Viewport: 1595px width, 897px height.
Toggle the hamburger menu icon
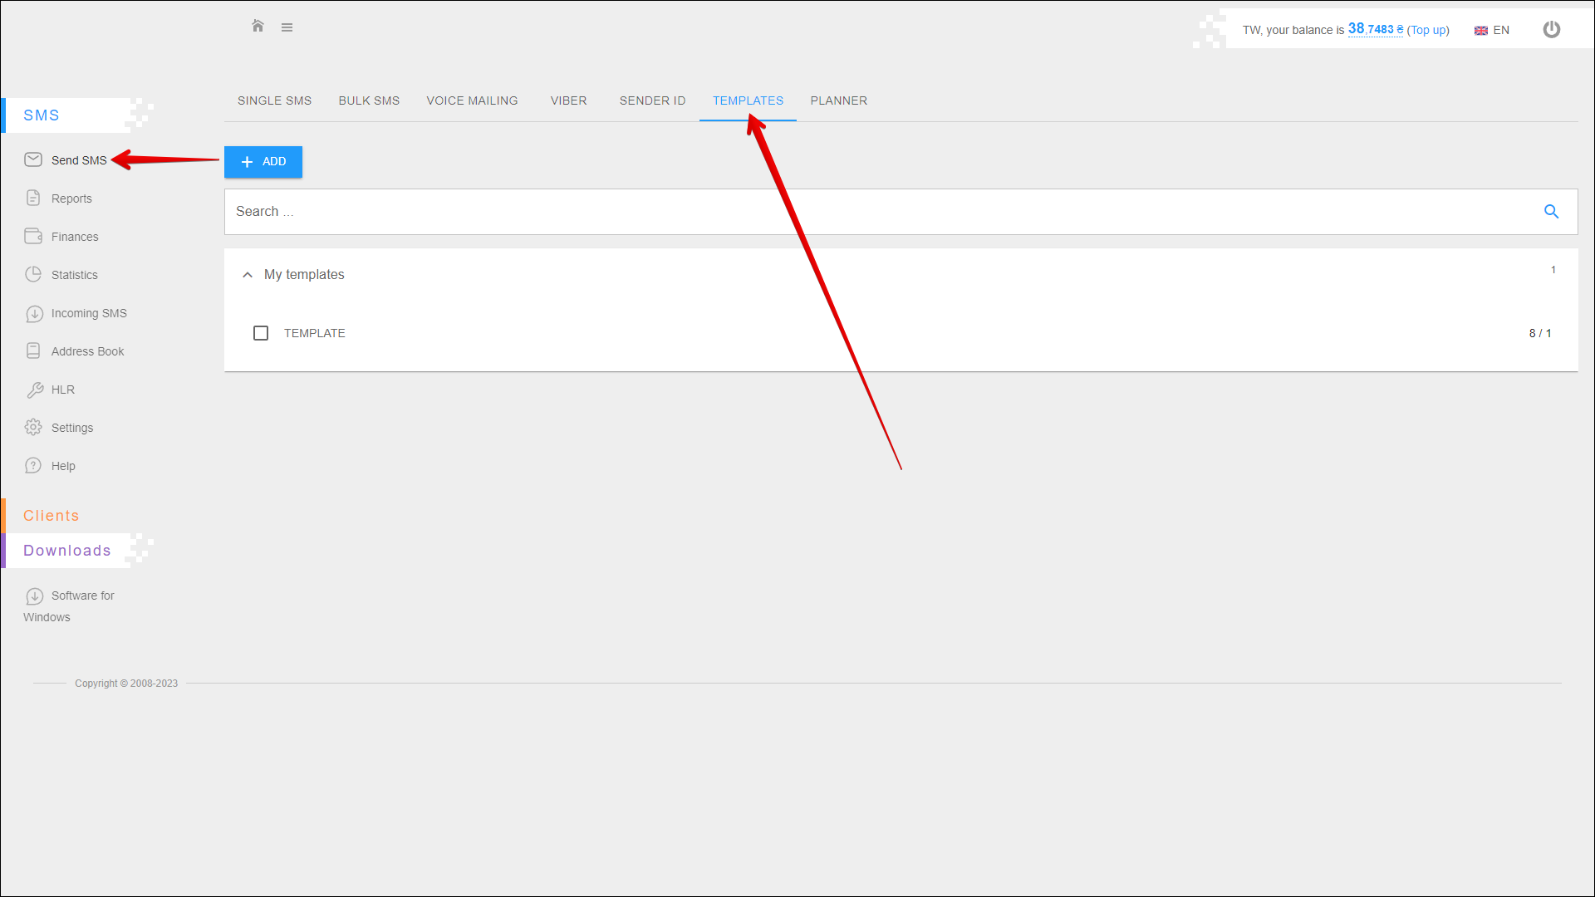pos(287,27)
